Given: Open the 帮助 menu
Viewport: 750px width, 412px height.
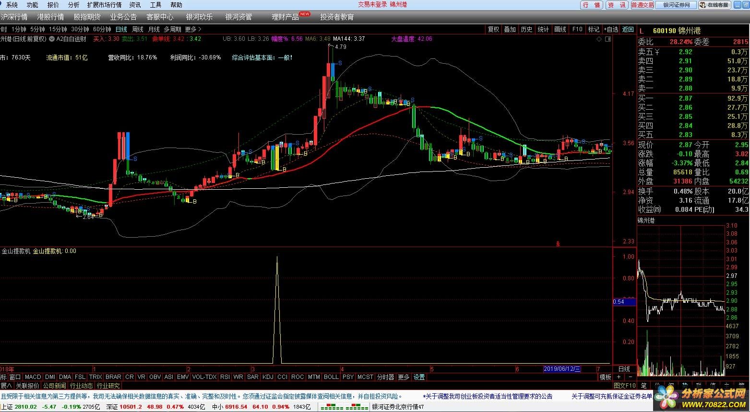Looking at the screenshot, I should [x=176, y=5].
